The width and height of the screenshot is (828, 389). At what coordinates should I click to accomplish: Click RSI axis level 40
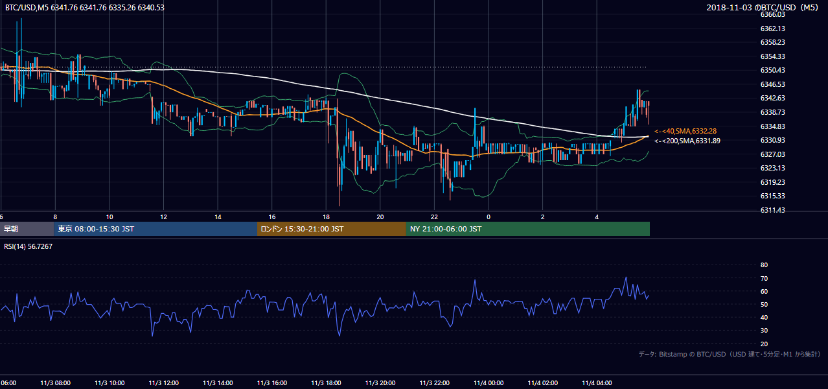tap(764, 317)
